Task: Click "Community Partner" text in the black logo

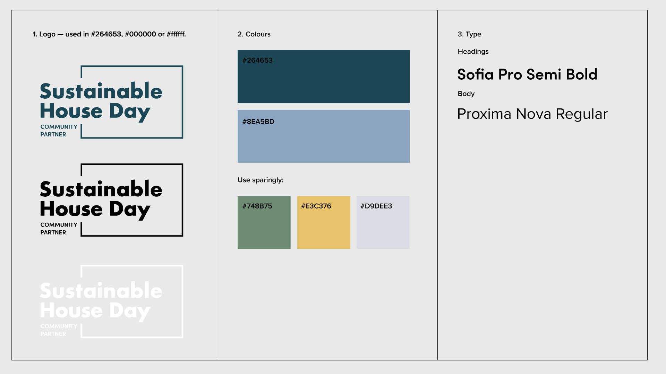Action: (x=59, y=229)
